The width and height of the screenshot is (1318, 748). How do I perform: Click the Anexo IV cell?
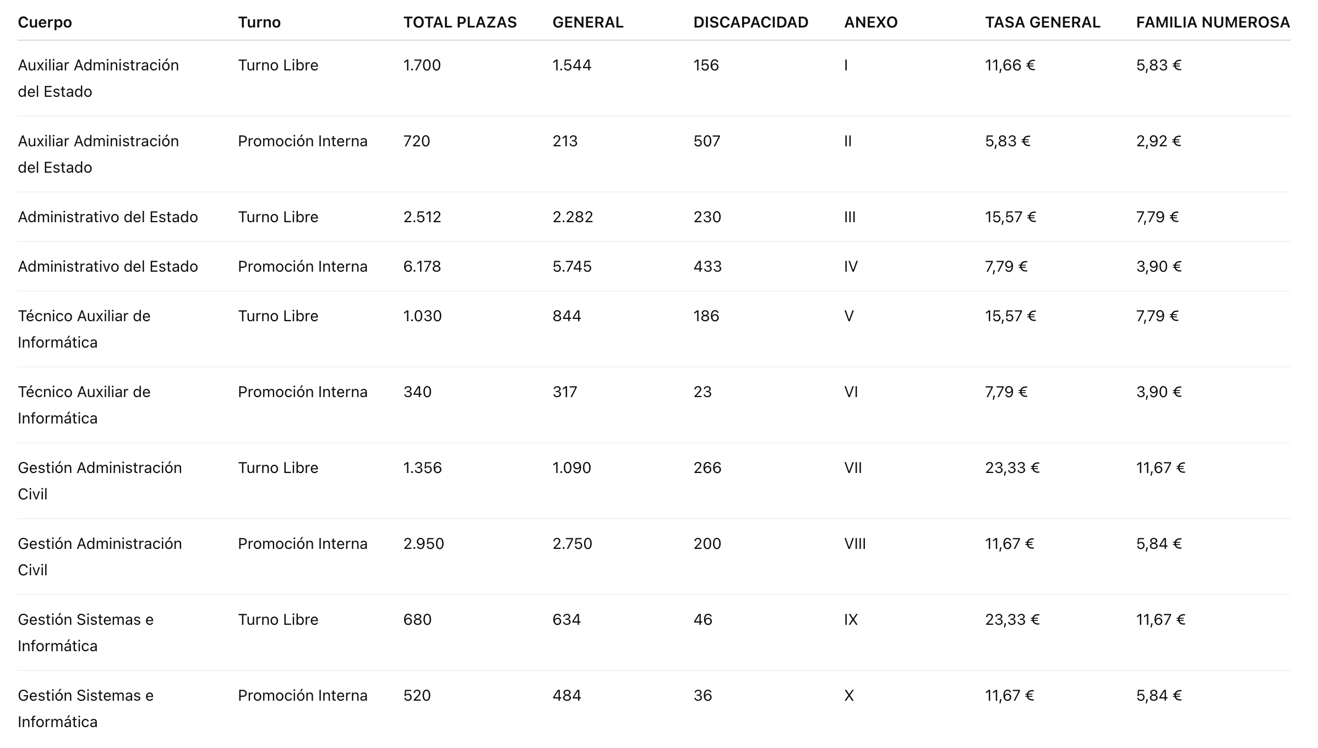(851, 267)
